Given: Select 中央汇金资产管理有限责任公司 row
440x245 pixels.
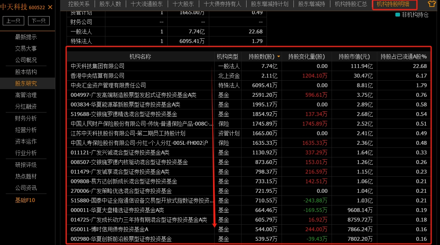Looking at the screenshot, I should point(248,85).
